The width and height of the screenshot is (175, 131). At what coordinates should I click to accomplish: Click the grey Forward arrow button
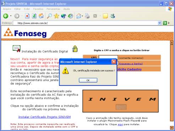17,16
